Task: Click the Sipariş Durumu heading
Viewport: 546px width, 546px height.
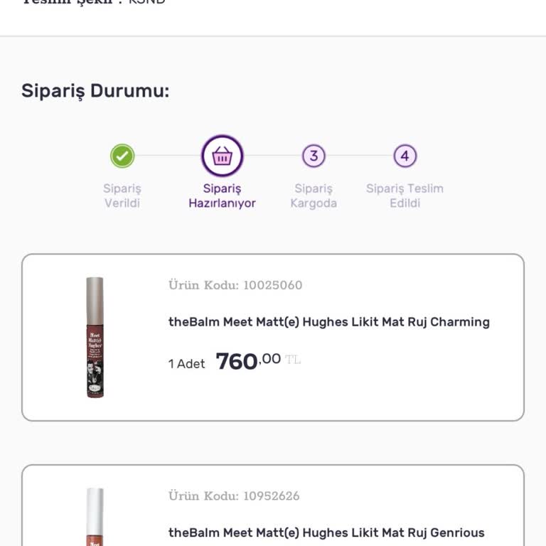Action: click(x=95, y=91)
